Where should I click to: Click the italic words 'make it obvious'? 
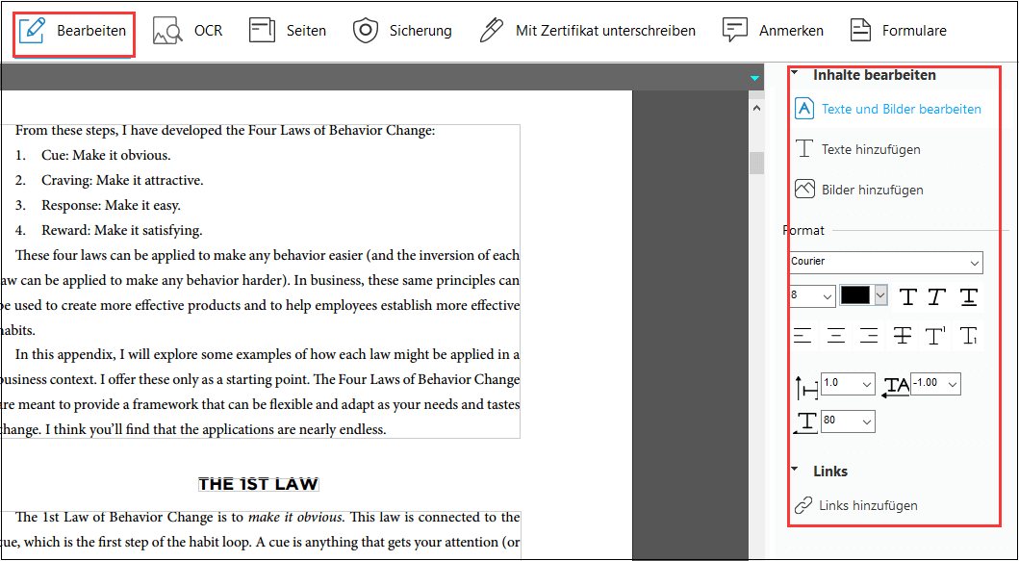[x=294, y=518]
